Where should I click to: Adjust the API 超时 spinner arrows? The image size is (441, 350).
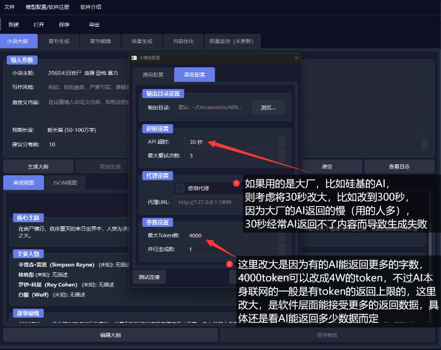tap(281, 142)
